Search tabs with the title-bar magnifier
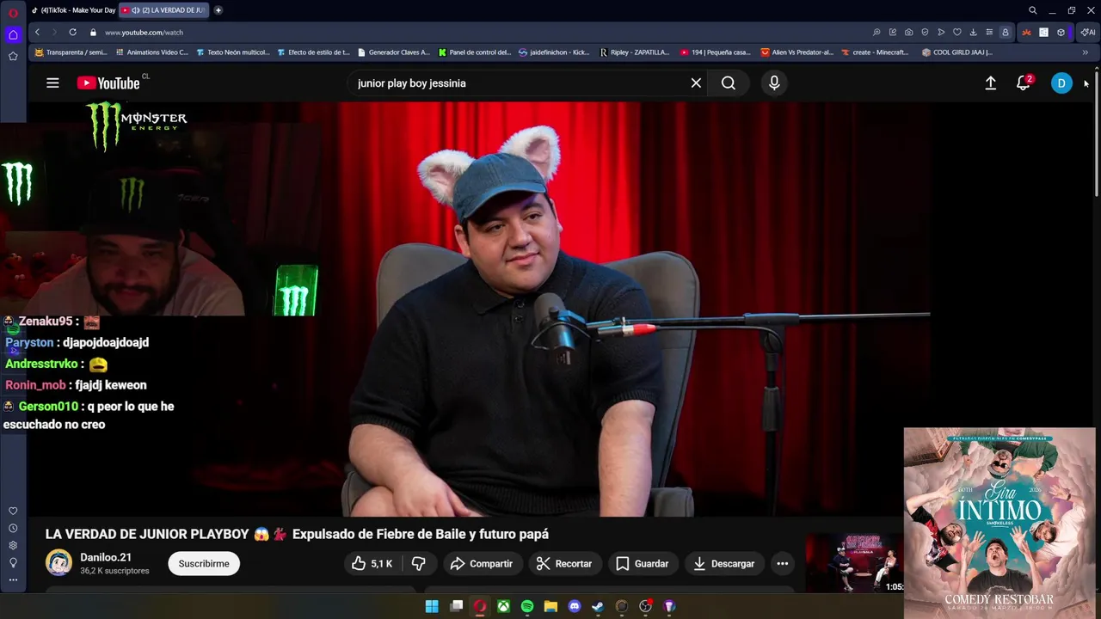1101x619 pixels. [x=1032, y=10]
